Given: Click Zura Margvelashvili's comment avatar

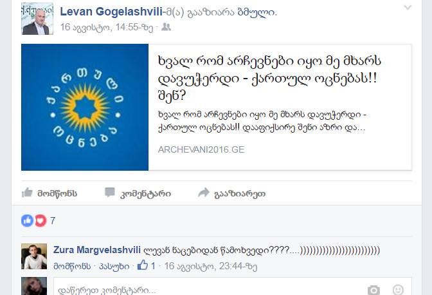Looking at the screenshot, I should [34, 256].
